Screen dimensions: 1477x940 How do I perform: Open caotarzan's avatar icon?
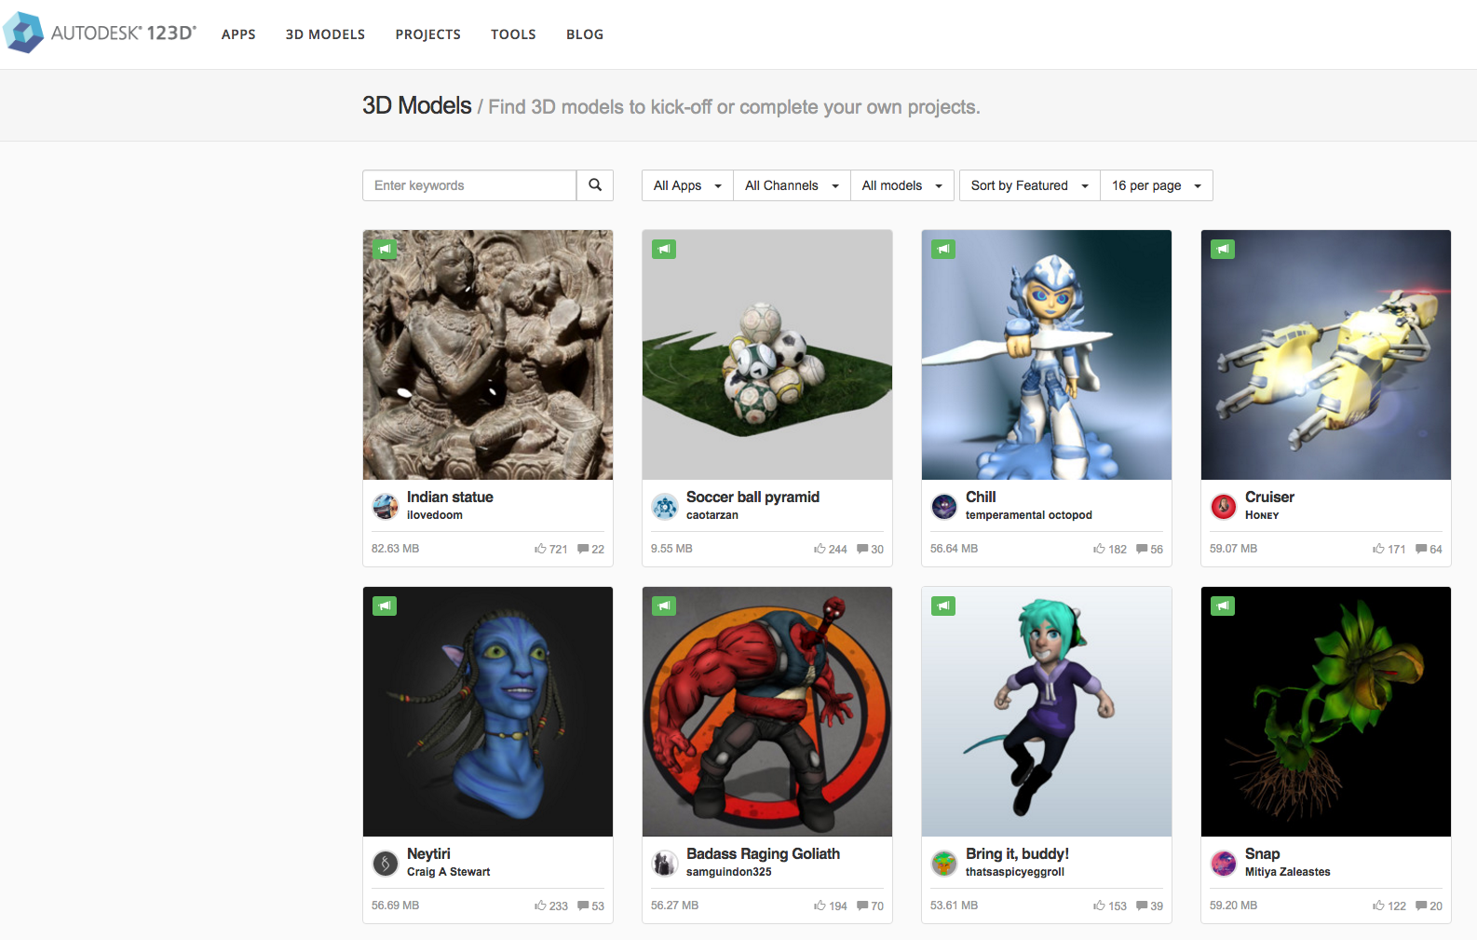(665, 507)
